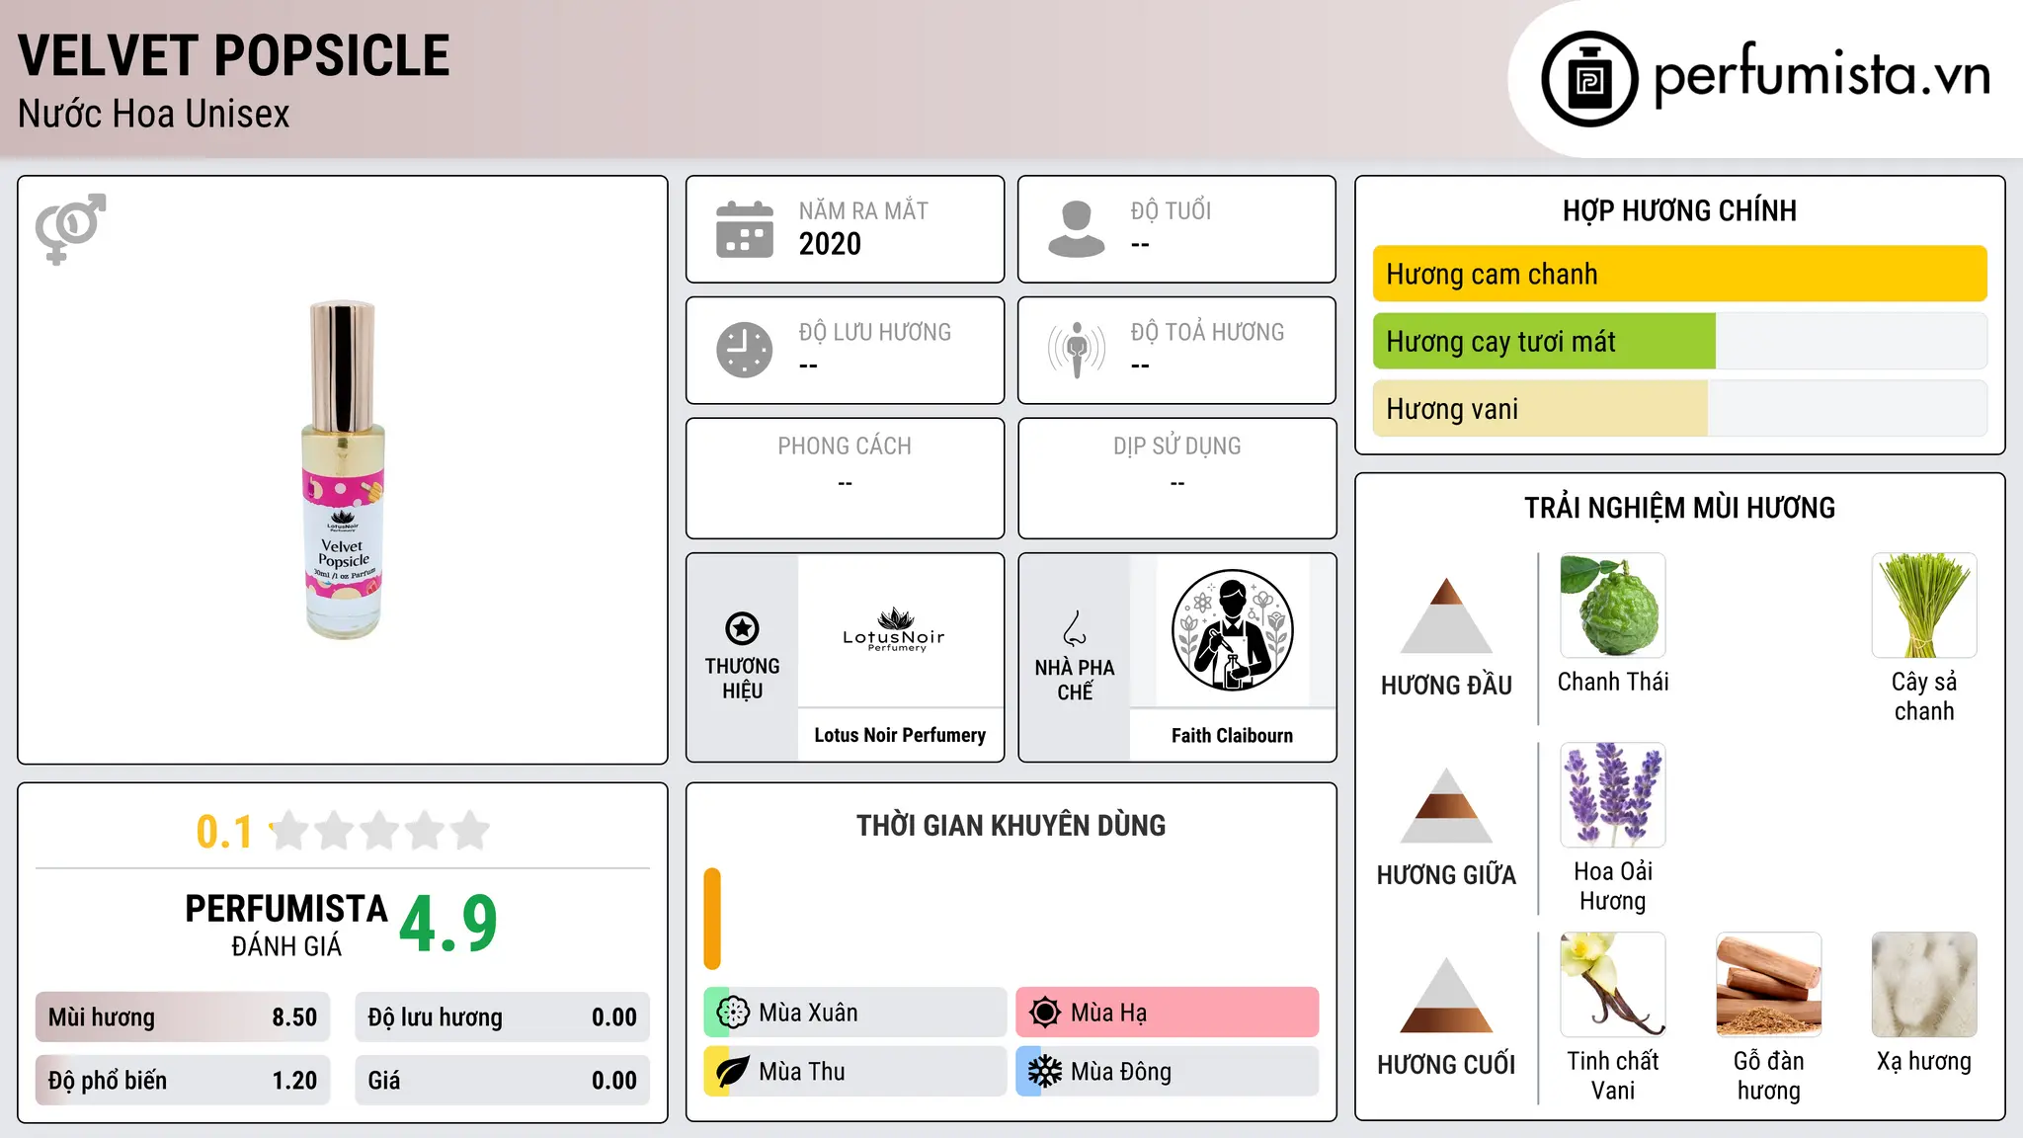Click the HƯƠNG ĐẦU label

tap(1446, 686)
